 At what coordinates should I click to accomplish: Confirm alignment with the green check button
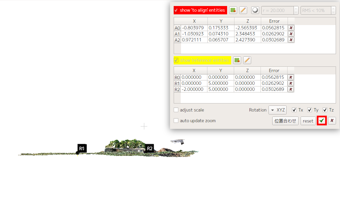[321, 121]
